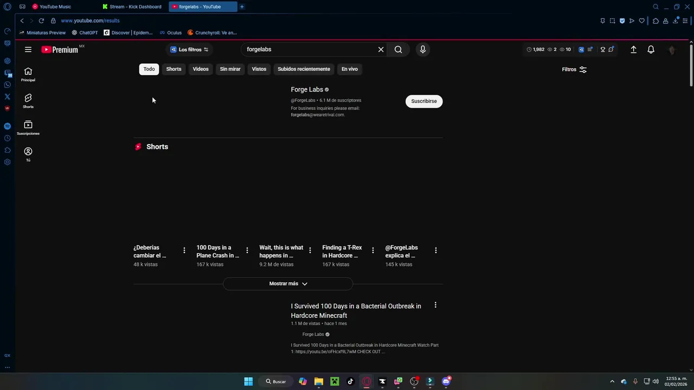The height and width of the screenshot is (390, 694).
Task: Select the Sin mirar filter chip
Action: [x=230, y=69]
